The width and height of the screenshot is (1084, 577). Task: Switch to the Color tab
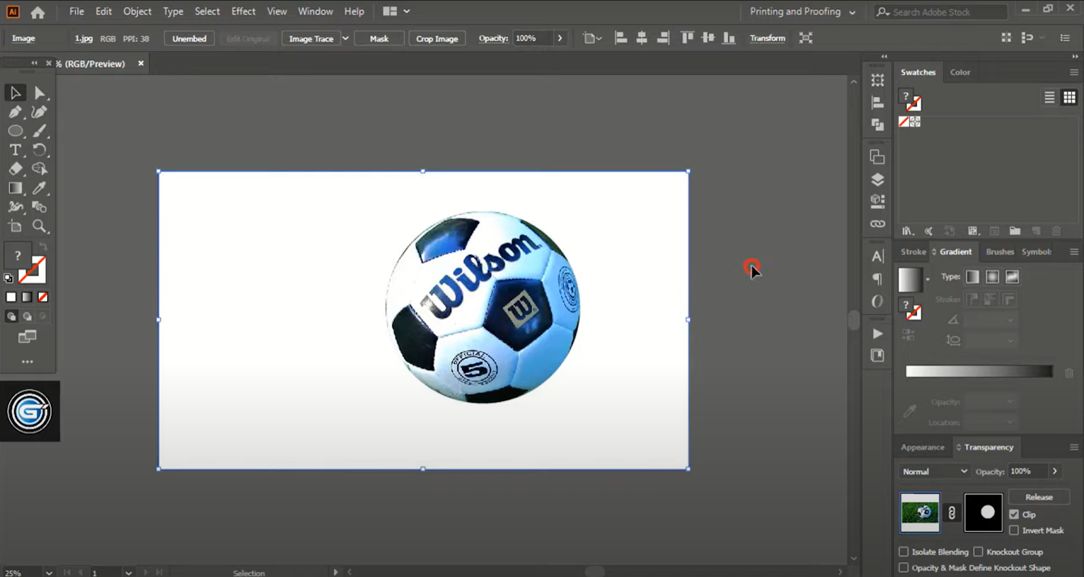point(960,72)
